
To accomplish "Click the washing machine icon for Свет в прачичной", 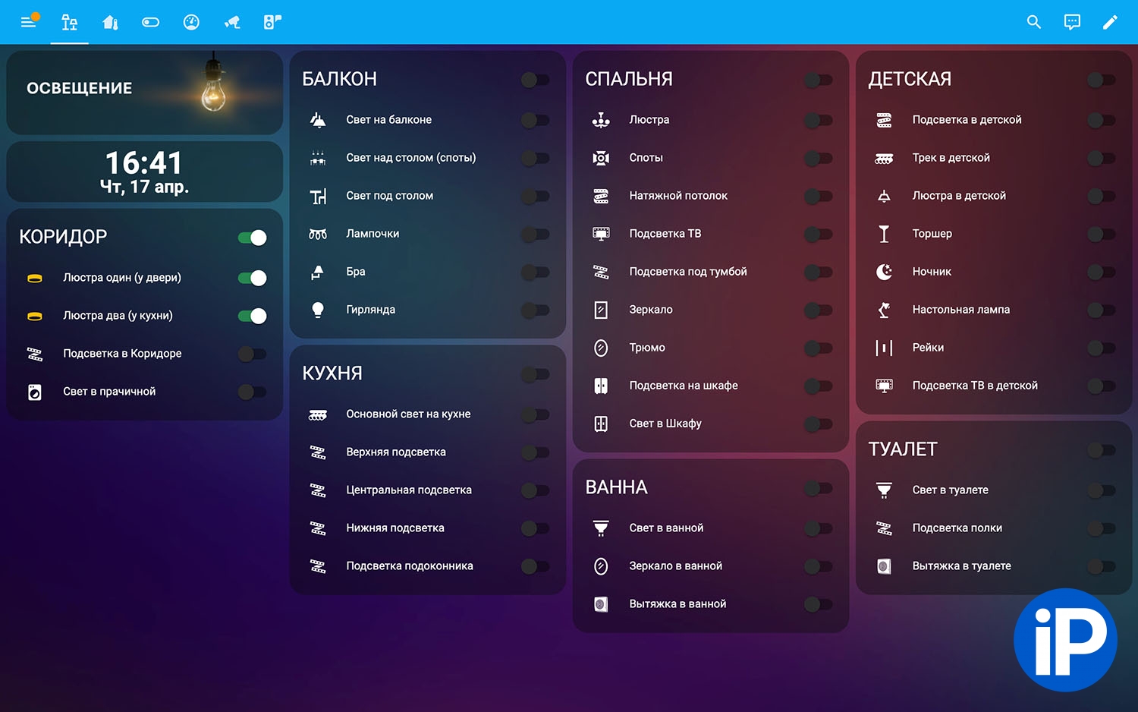I will (x=35, y=392).
